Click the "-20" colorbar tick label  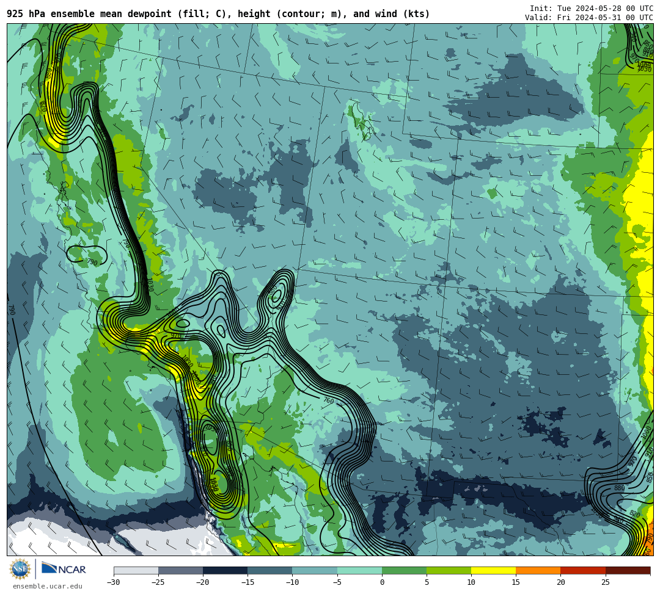pyautogui.click(x=203, y=582)
